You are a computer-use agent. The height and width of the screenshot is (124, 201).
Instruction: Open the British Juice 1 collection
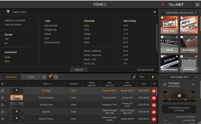point(169,25)
